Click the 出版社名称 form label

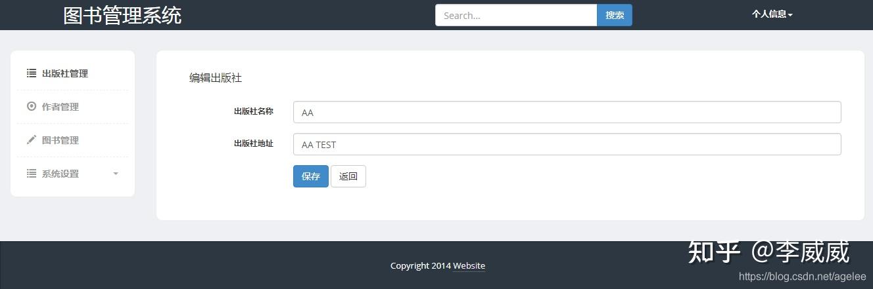(253, 111)
